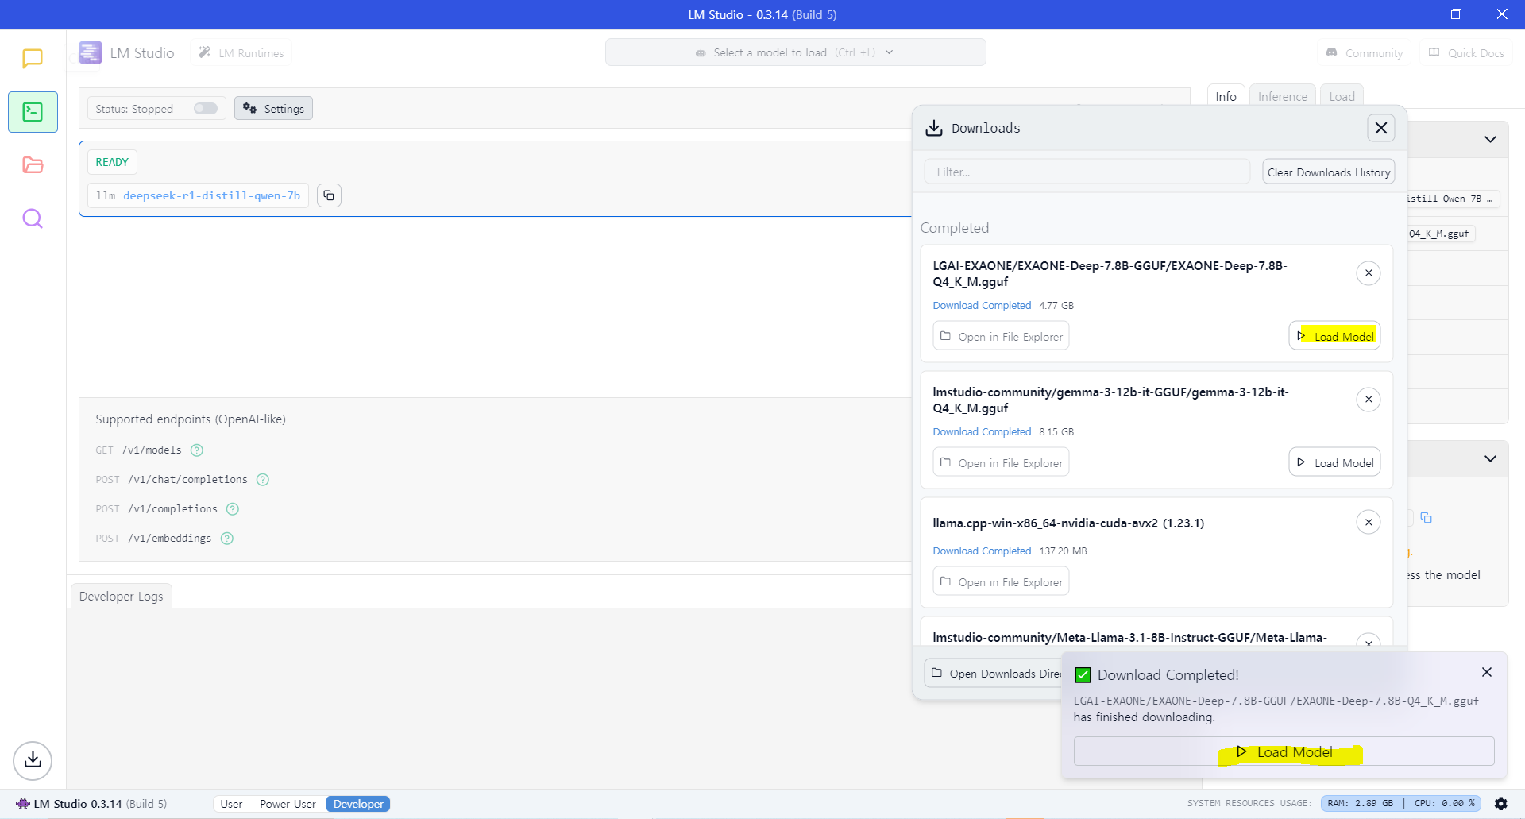Remove the llama.cpp runtime download entry
Screen dimensions: 1525x819
tap(1369, 522)
